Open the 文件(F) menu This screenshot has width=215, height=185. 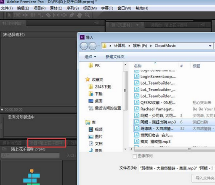[7, 8]
